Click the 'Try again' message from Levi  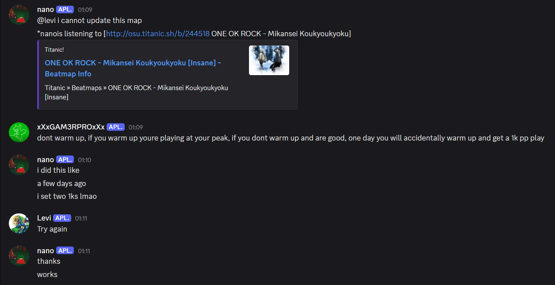pyautogui.click(x=52, y=229)
